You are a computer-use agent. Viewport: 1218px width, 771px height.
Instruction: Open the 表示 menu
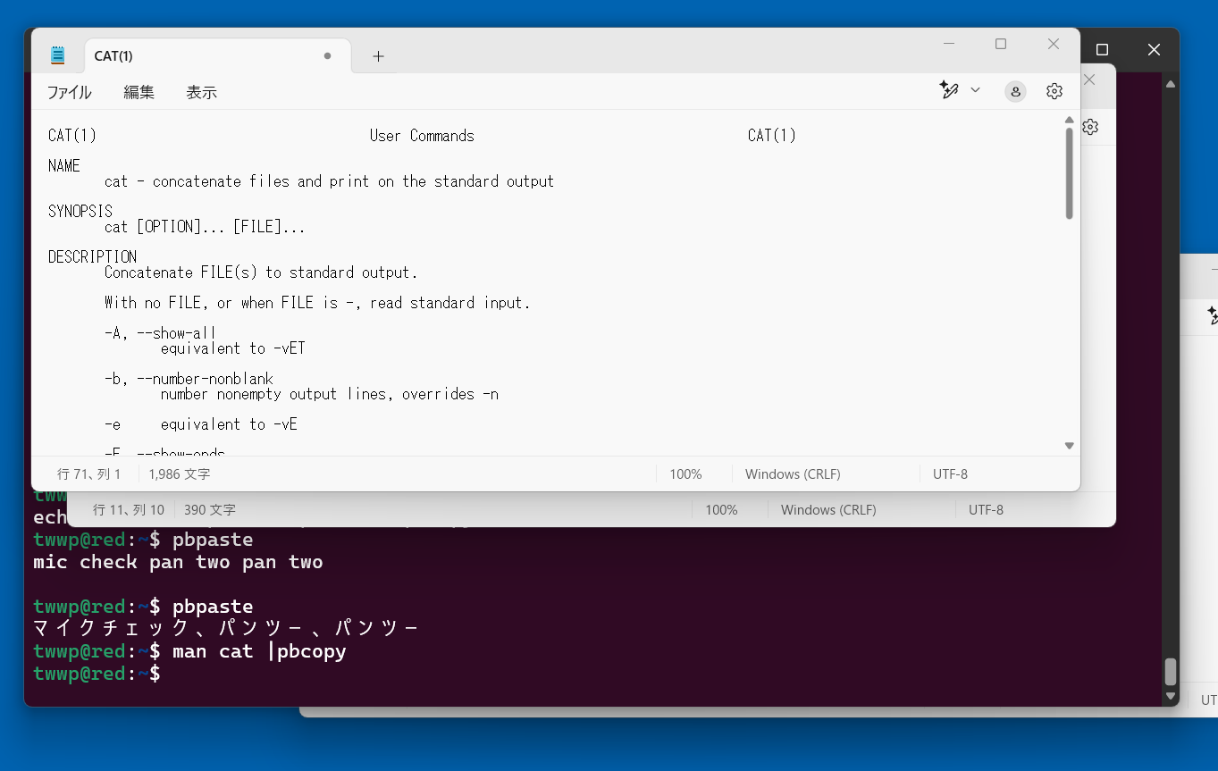click(x=201, y=92)
